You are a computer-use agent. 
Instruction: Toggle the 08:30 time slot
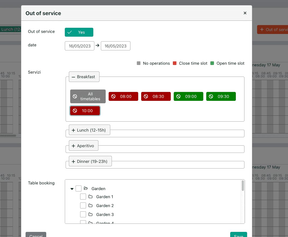pos(156,96)
